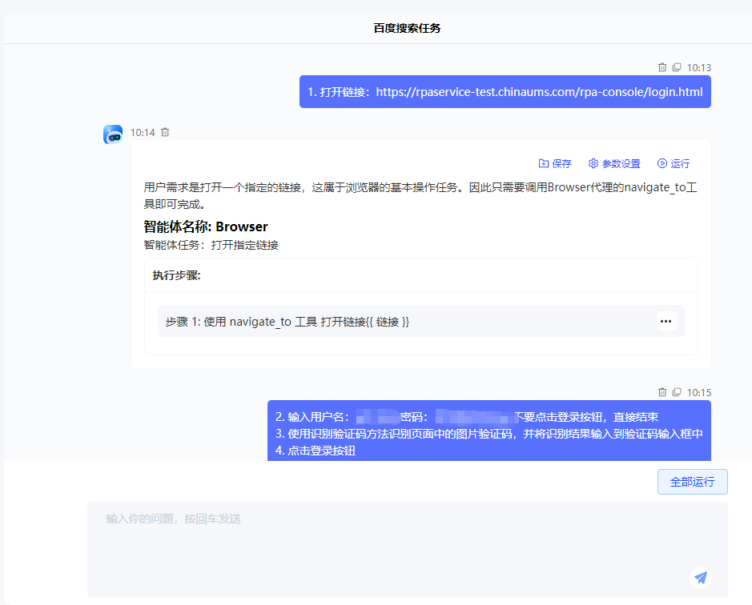Copy the 10:13 message text
Viewport: 752px width, 605px height.
pos(677,68)
